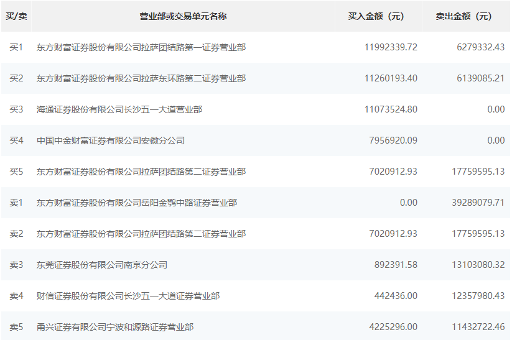Select 财信证券 长沙五一大道证券营业部 name

[128, 296]
